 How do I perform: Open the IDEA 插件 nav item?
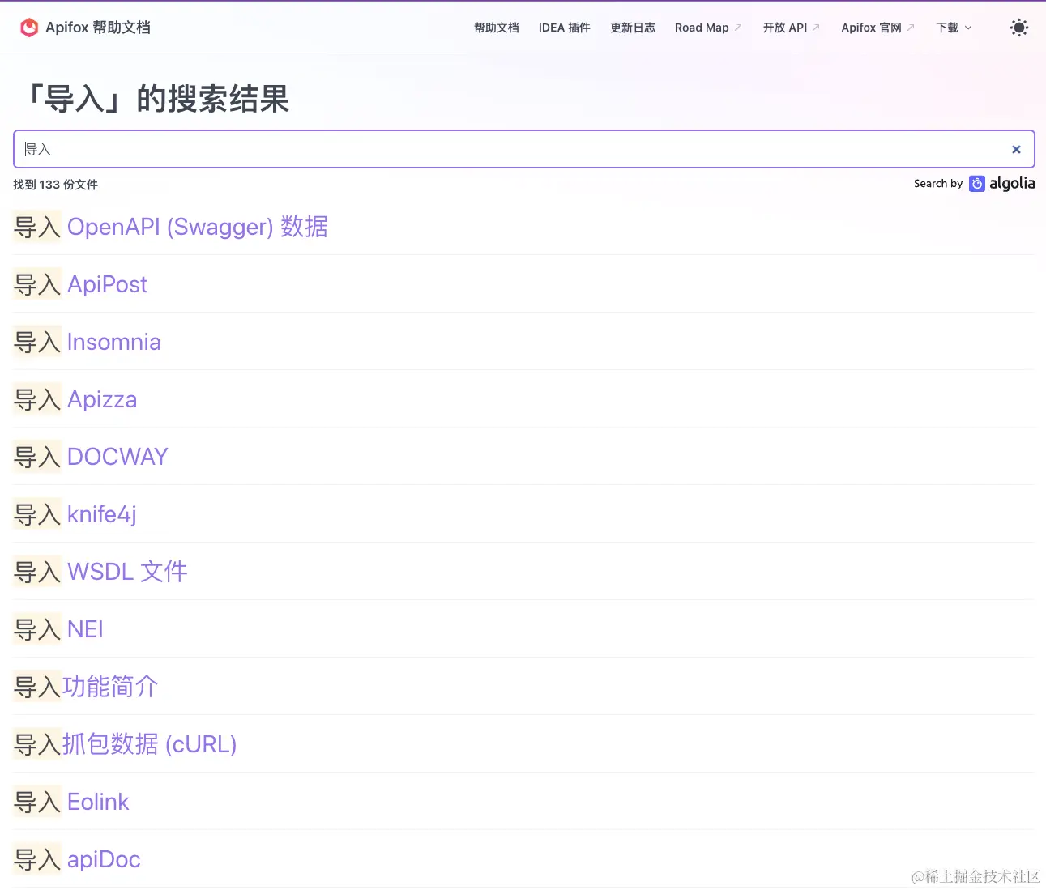click(565, 28)
